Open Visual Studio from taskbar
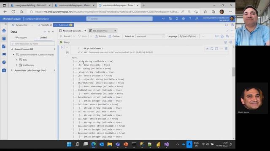Image resolution: width=270 pixels, height=151 pixels. pos(166,144)
